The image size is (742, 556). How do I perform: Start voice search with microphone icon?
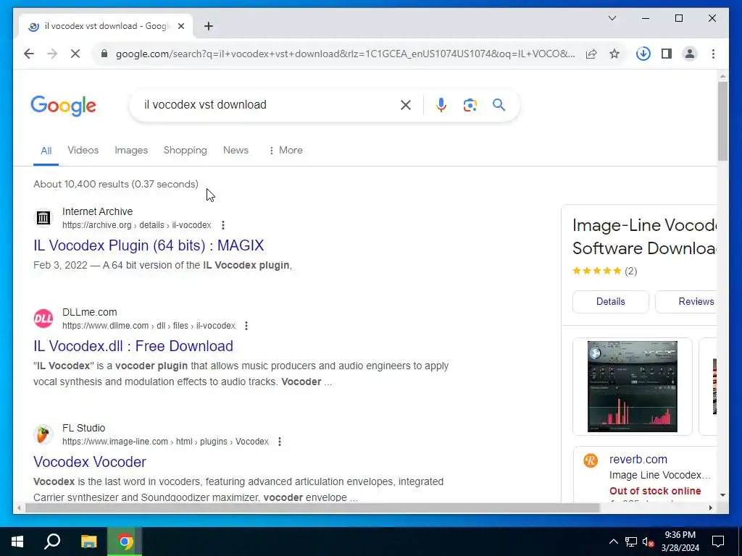tap(441, 105)
